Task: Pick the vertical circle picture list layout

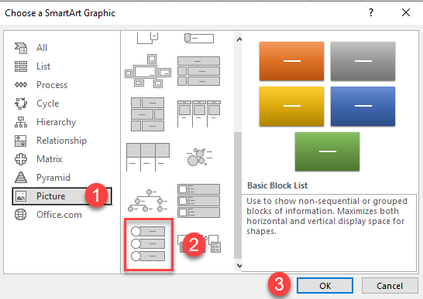Action: [x=148, y=244]
